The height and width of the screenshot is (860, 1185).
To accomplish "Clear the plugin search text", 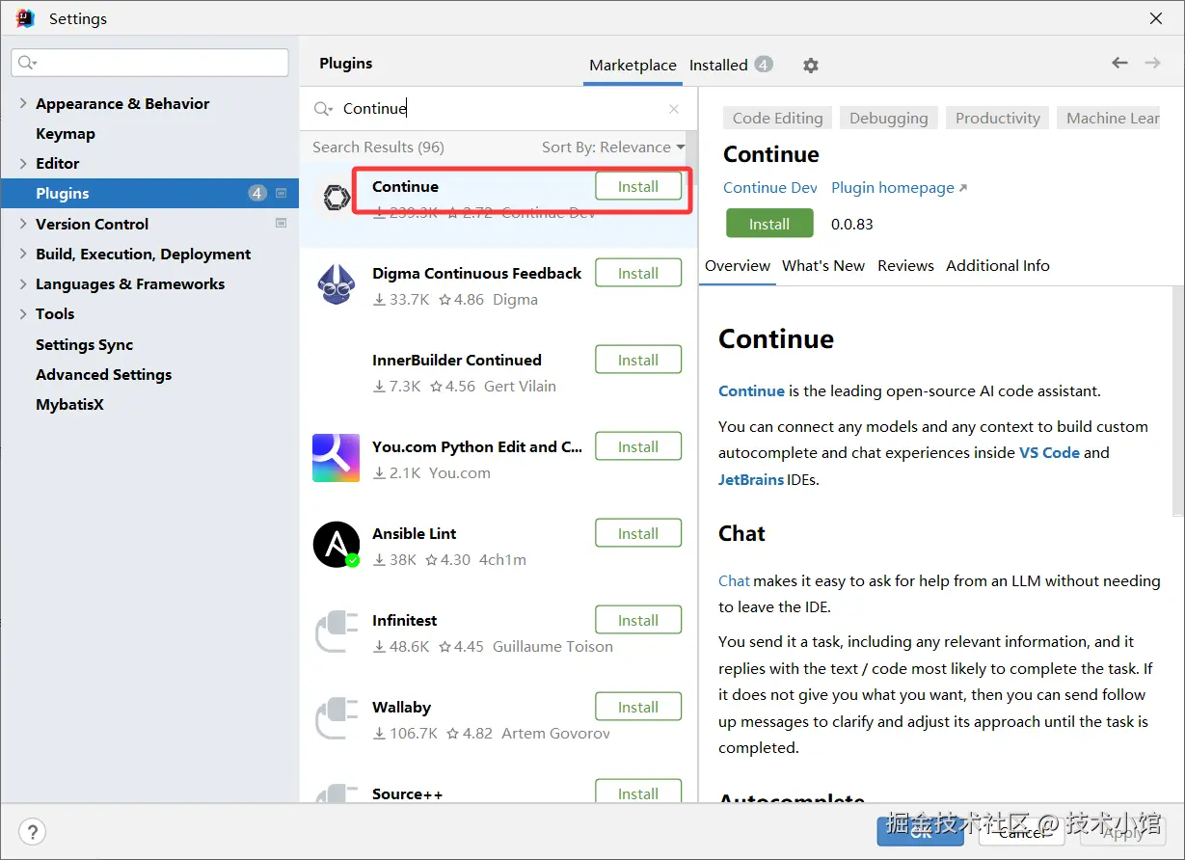I will (x=674, y=109).
